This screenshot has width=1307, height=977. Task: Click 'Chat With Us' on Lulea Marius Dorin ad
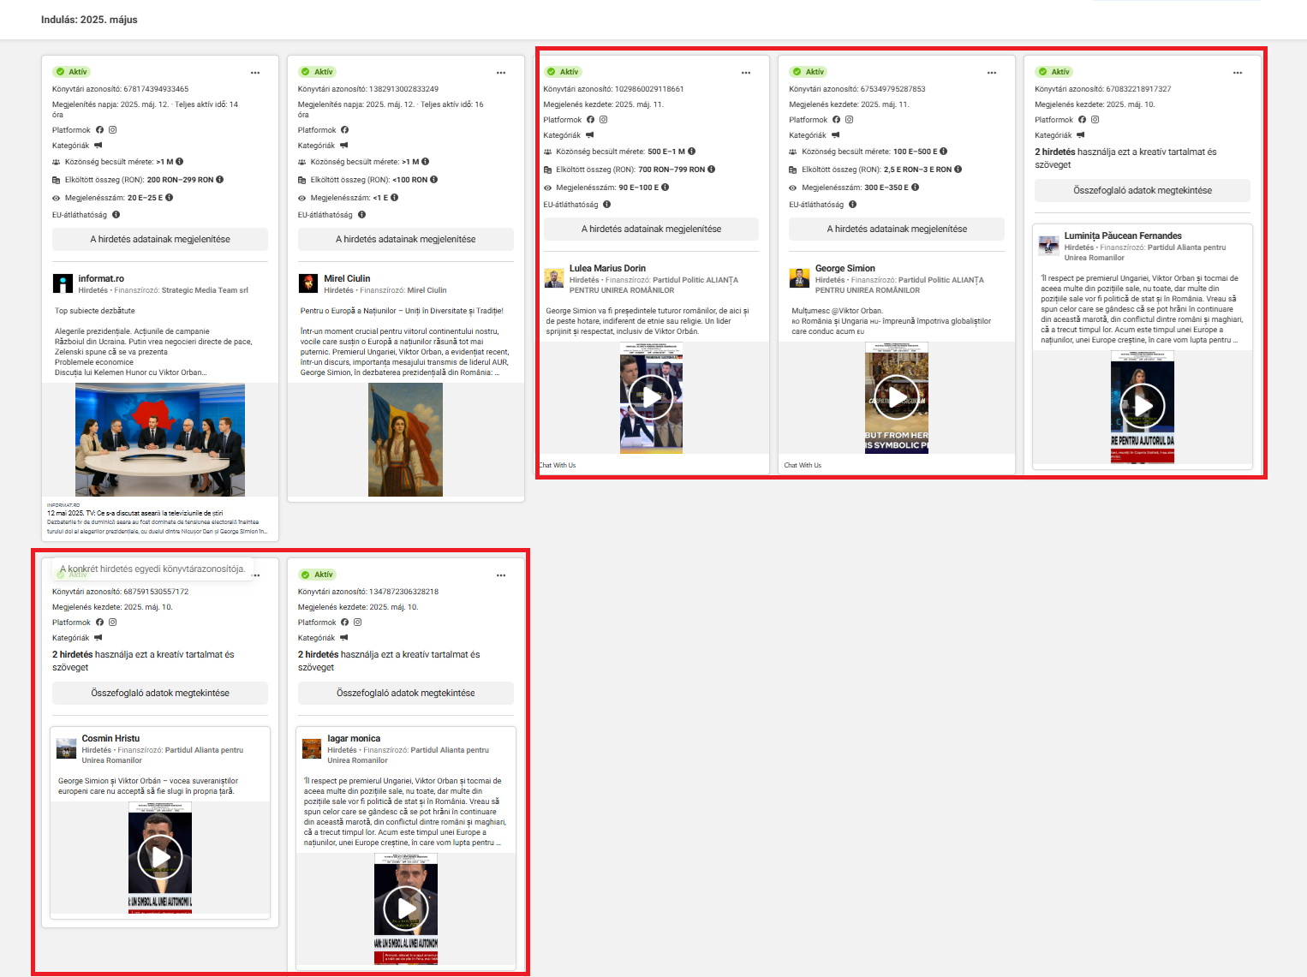(x=558, y=466)
